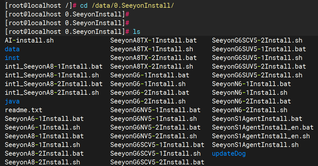Click SeeyonS1AgentInstall_en.bat file name
The image size is (318, 166).
[x=263, y=128]
